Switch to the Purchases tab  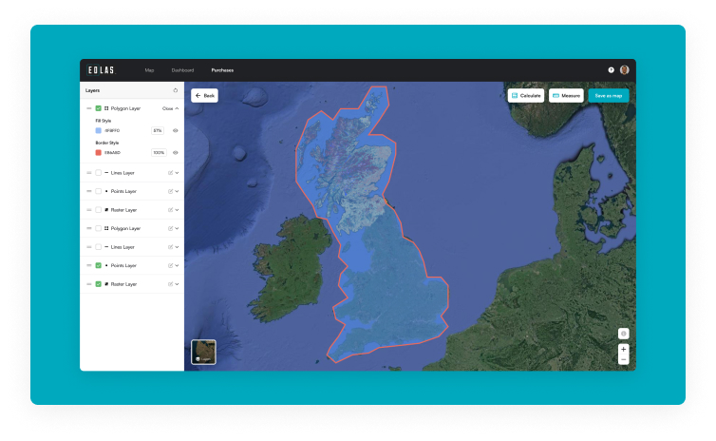click(222, 70)
